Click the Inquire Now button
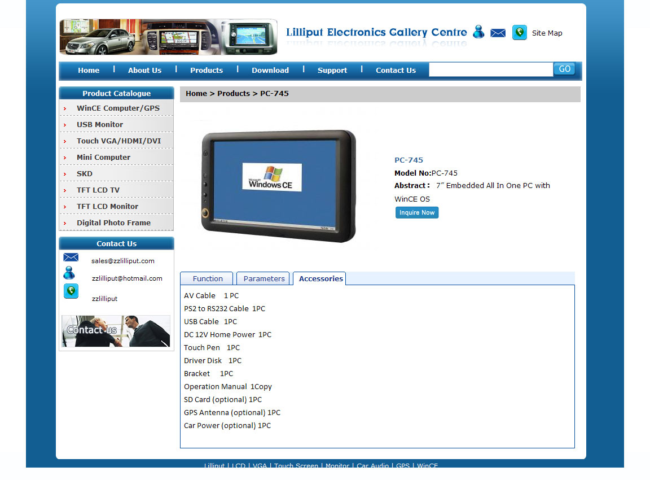650x480 pixels. [x=417, y=212]
